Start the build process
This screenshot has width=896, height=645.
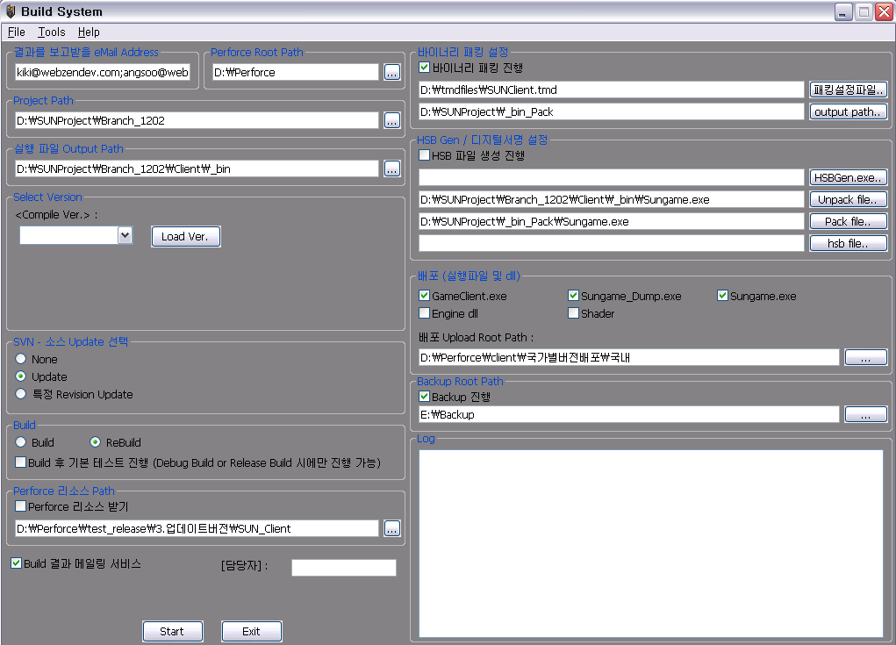click(173, 631)
